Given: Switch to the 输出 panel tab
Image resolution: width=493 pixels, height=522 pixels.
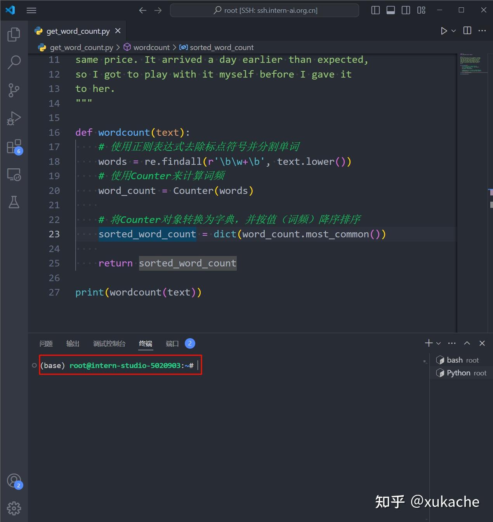Looking at the screenshot, I should coord(73,344).
